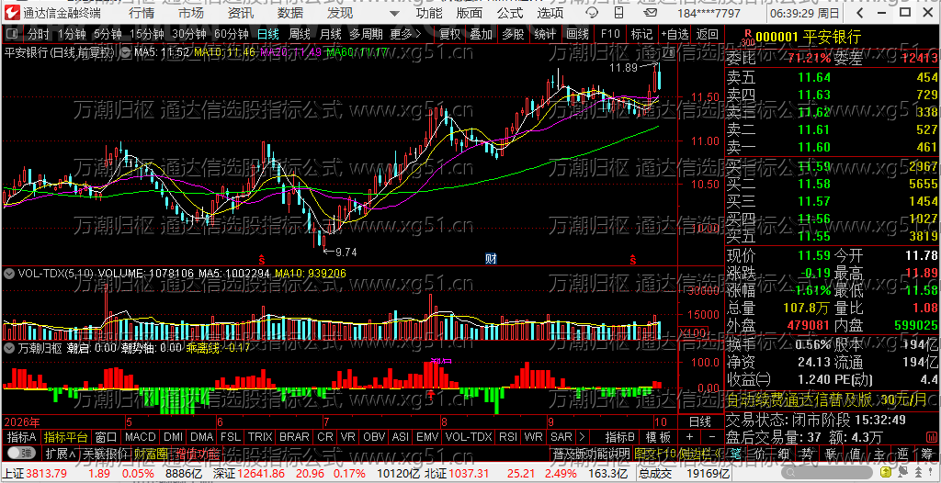Select the RSI indicator tab

(508, 437)
